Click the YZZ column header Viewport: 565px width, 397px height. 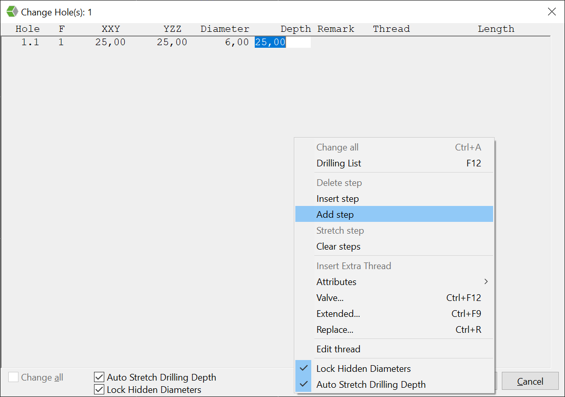(x=172, y=29)
